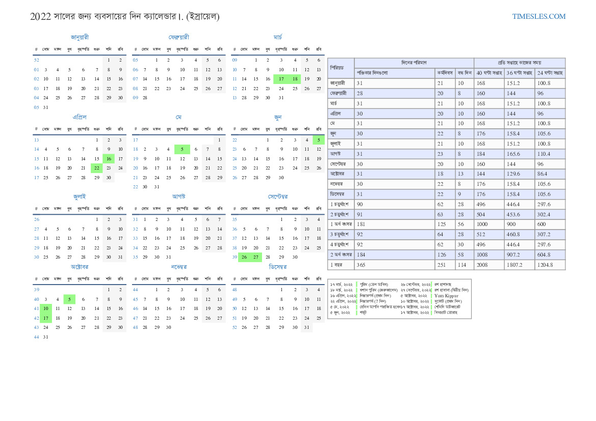Select the '1 বছর' row label

[x=341, y=265]
